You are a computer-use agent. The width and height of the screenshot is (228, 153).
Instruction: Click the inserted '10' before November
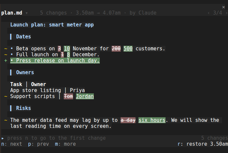(x=67, y=49)
